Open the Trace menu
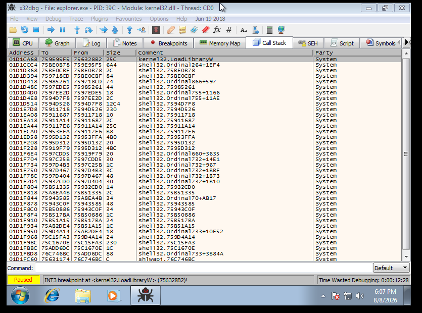The image size is (422, 313). pyautogui.click(x=76, y=19)
